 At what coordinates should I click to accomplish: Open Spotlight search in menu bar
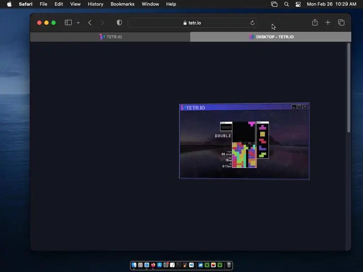pyautogui.click(x=286, y=4)
